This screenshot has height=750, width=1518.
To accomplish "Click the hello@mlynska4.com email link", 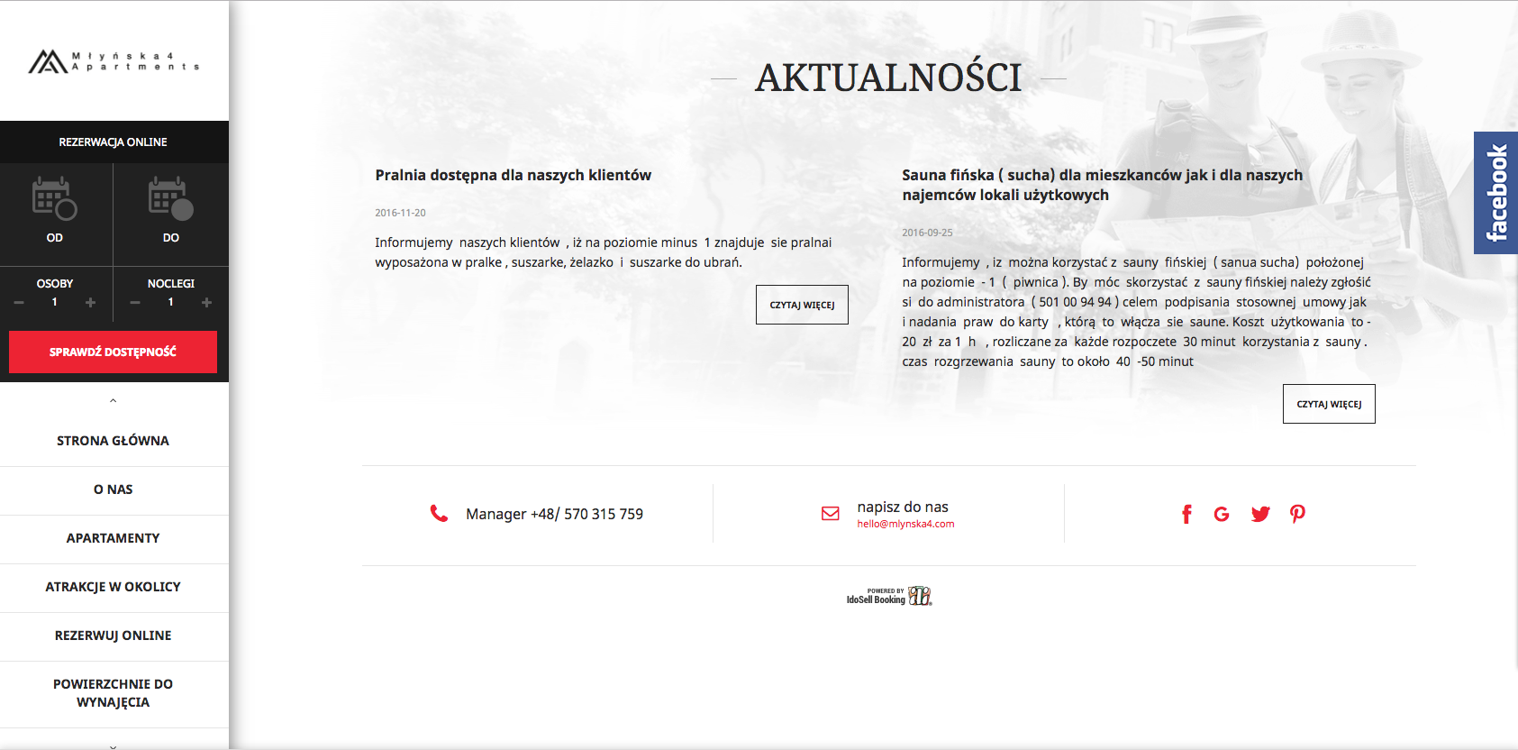I will (x=905, y=524).
